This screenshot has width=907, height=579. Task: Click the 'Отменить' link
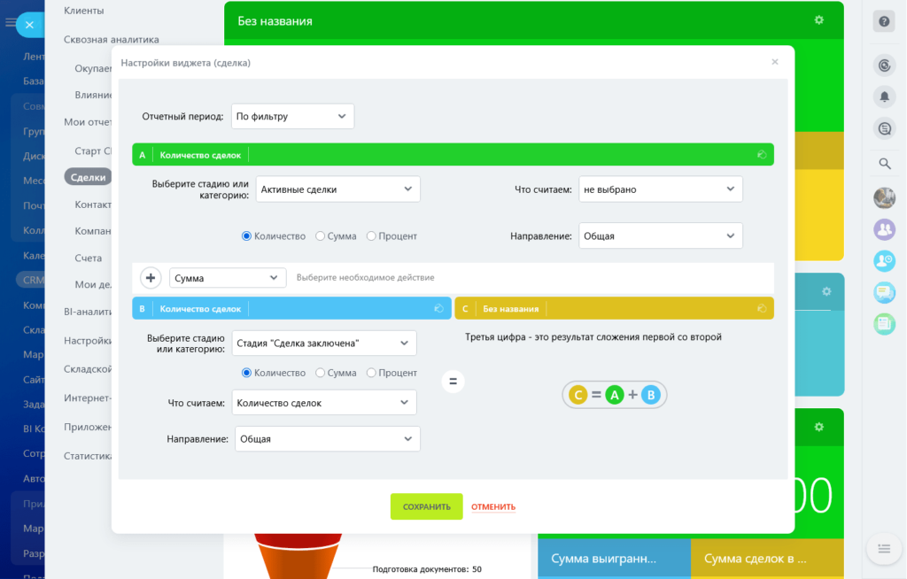tap(493, 507)
